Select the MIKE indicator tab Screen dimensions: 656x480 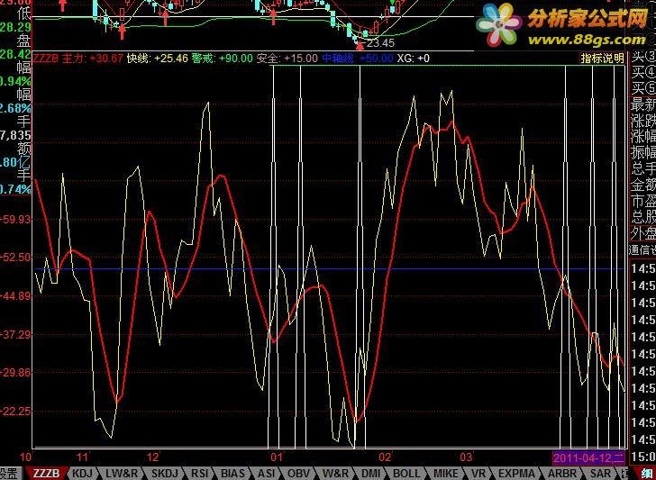pos(446,474)
